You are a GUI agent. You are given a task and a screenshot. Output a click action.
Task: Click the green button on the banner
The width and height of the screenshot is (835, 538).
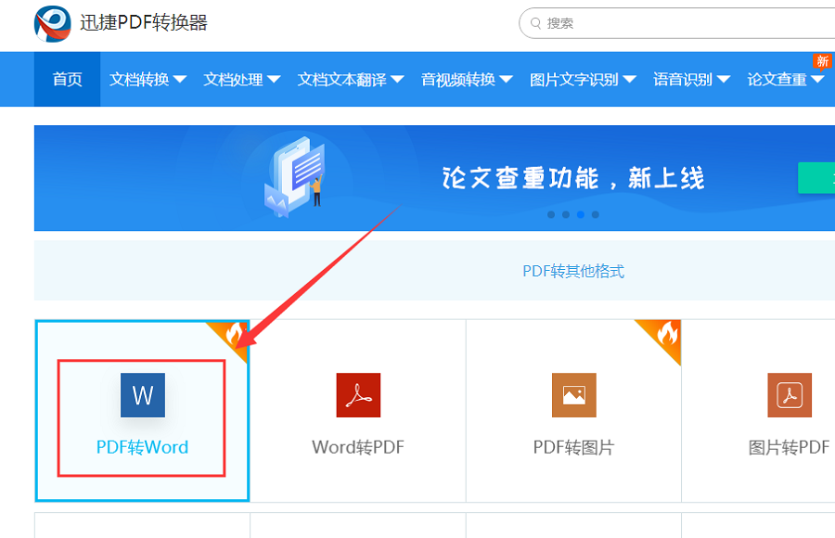point(816,178)
